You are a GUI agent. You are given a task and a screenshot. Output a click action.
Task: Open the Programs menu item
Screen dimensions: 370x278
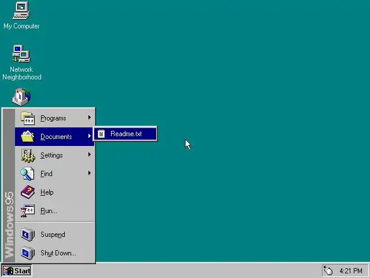pyautogui.click(x=55, y=118)
